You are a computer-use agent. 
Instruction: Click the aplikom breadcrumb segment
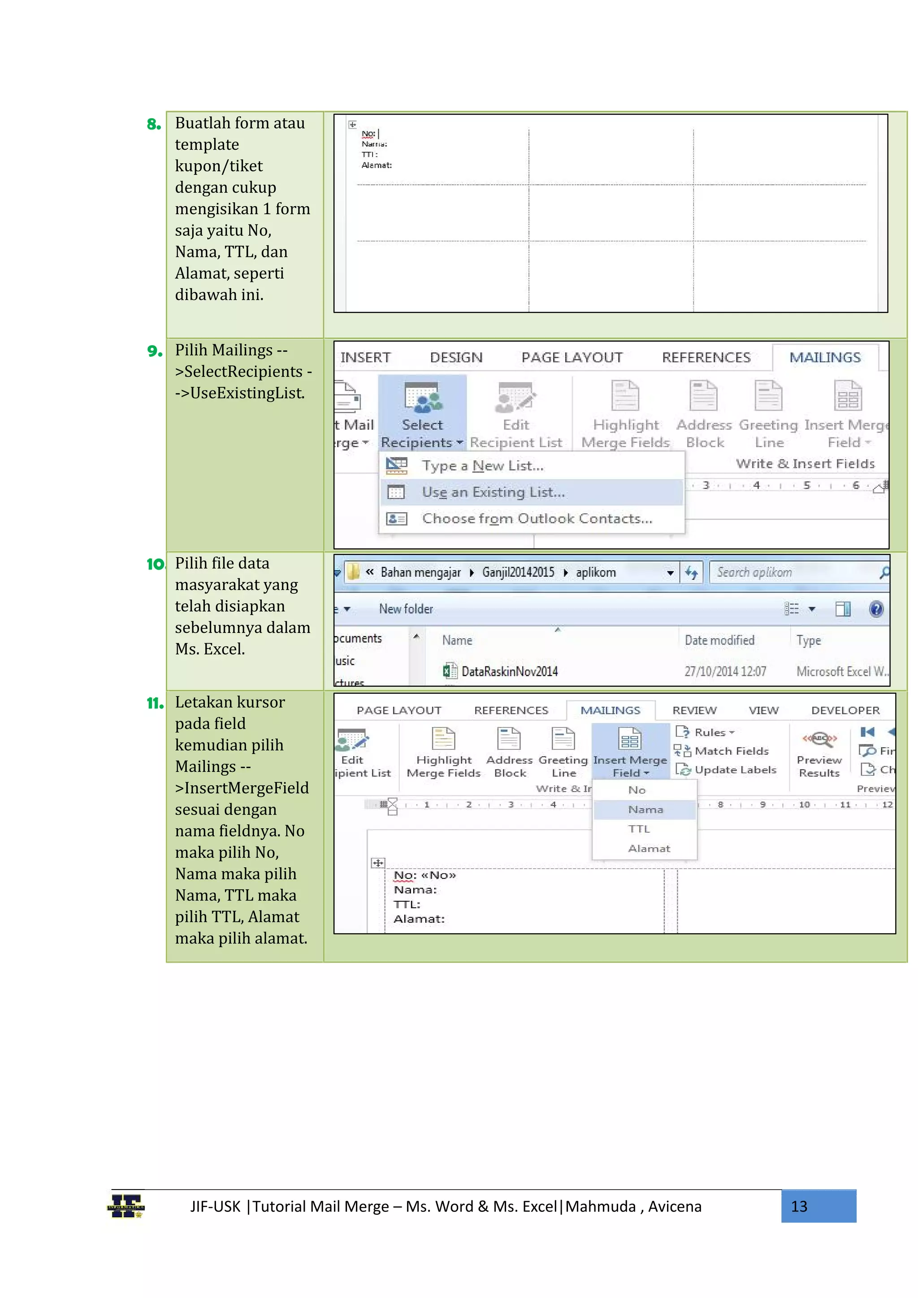pos(595,572)
